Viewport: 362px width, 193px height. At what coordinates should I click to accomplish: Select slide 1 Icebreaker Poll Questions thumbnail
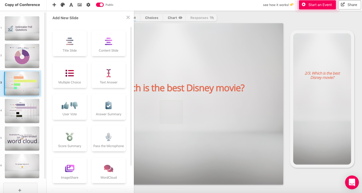point(22,28)
